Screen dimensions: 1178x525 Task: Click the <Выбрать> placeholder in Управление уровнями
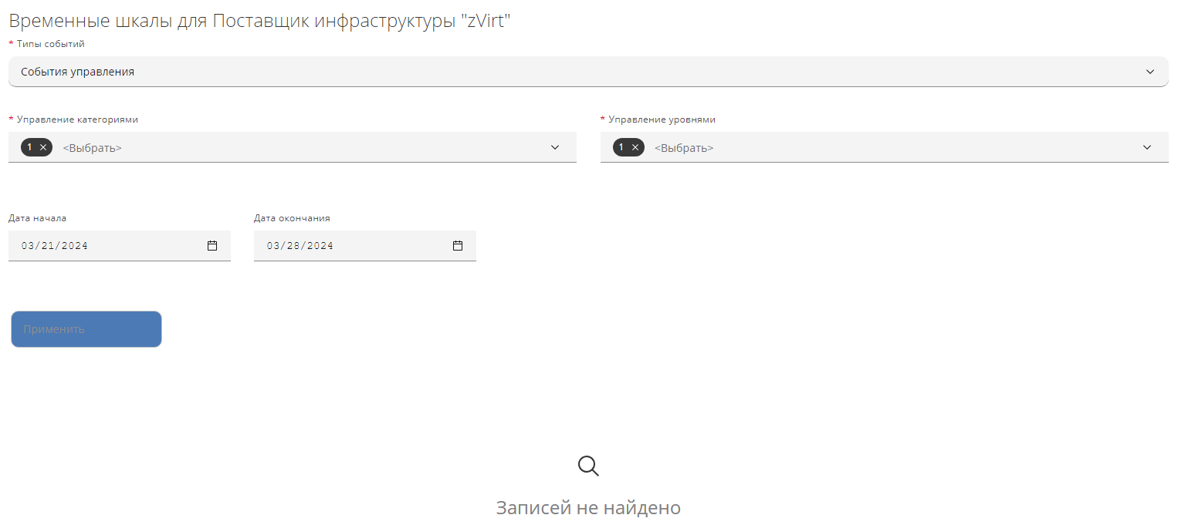click(684, 148)
